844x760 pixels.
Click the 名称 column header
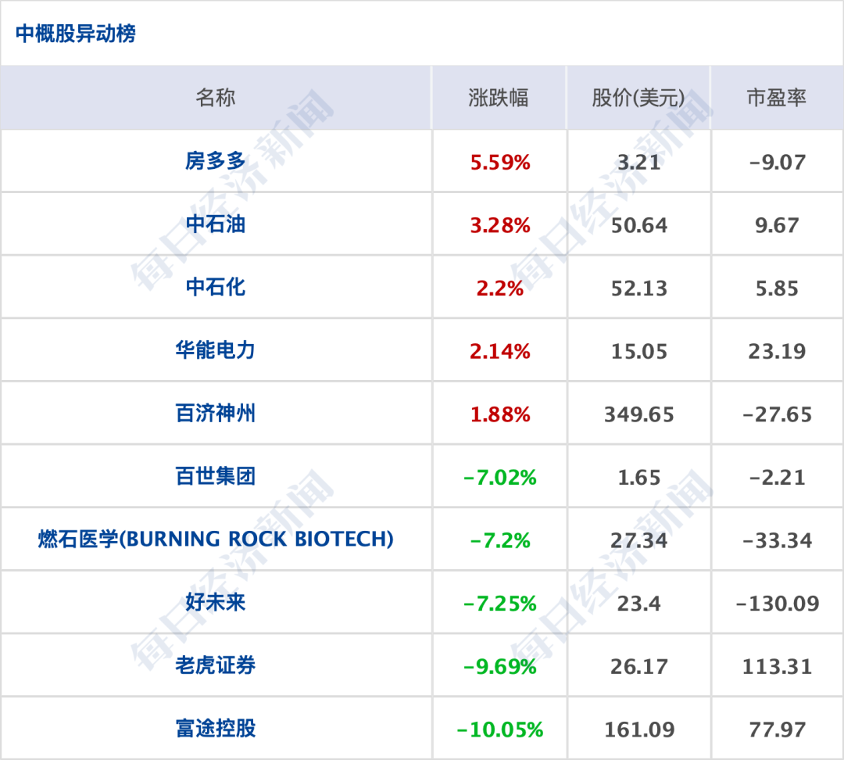click(216, 98)
